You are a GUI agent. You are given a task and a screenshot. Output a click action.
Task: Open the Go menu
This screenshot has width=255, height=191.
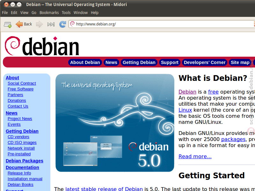pyautogui.click(x=34, y=13)
